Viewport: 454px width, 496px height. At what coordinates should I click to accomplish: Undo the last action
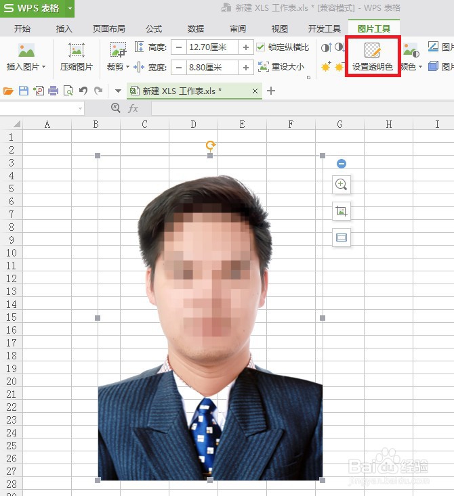(83, 91)
